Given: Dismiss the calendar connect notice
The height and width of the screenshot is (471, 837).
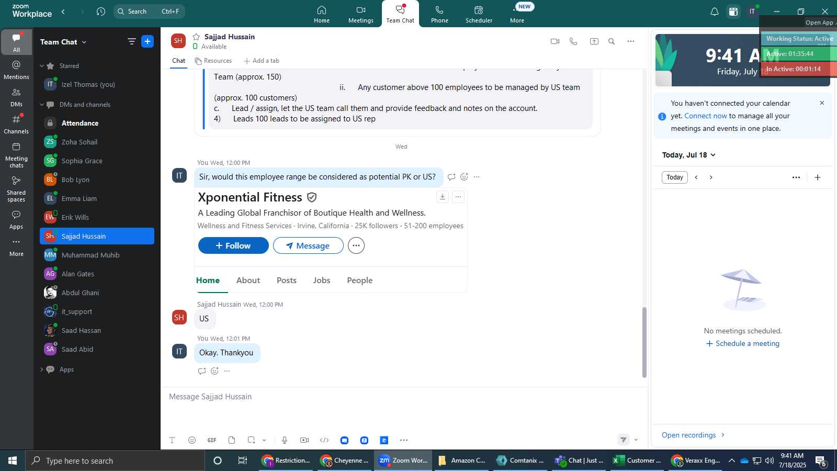Looking at the screenshot, I should tap(822, 103).
